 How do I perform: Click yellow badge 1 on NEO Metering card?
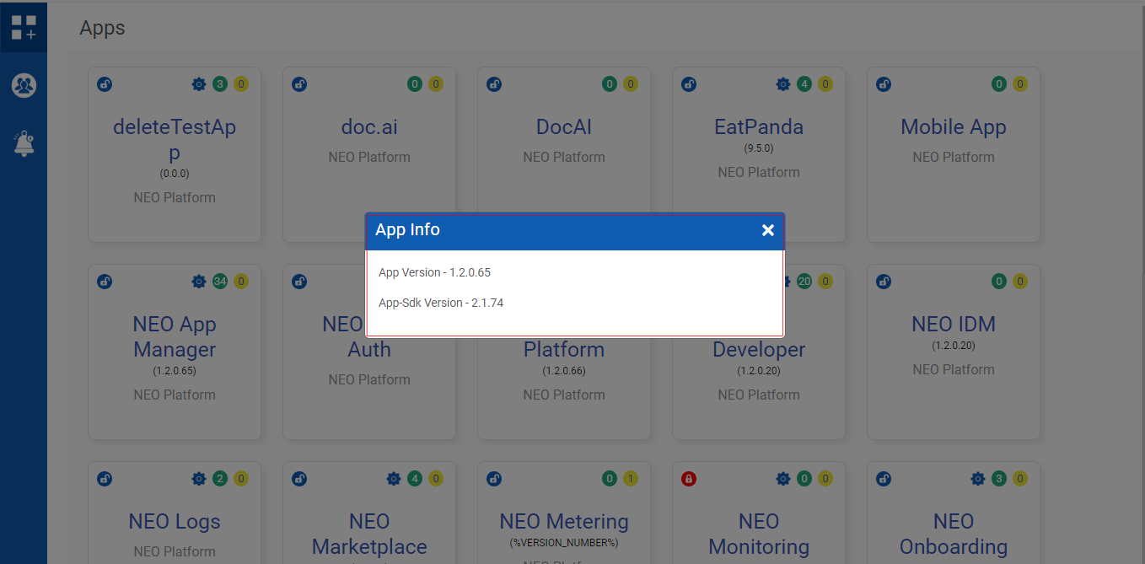coord(631,479)
